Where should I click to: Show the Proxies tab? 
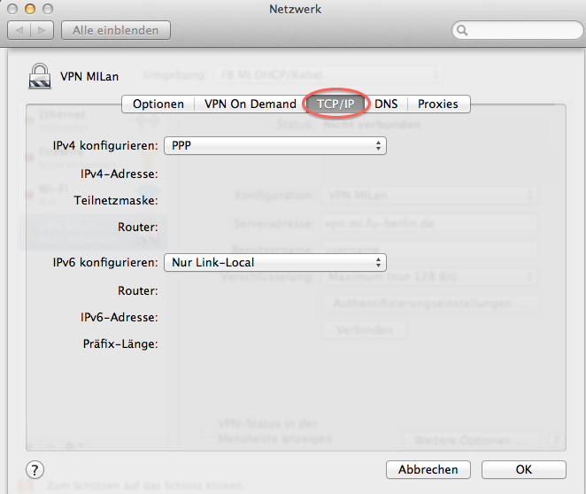[438, 104]
